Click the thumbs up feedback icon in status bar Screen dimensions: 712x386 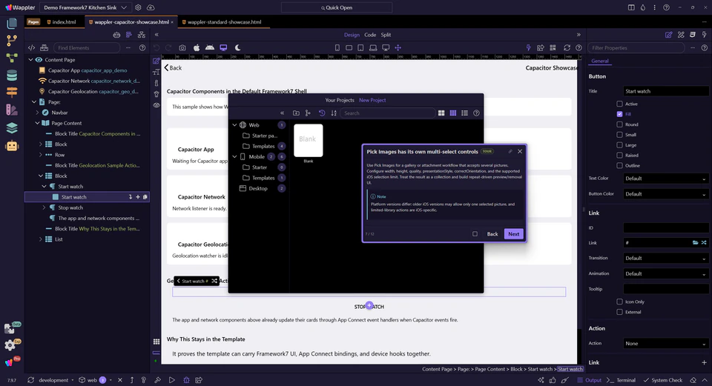553,380
